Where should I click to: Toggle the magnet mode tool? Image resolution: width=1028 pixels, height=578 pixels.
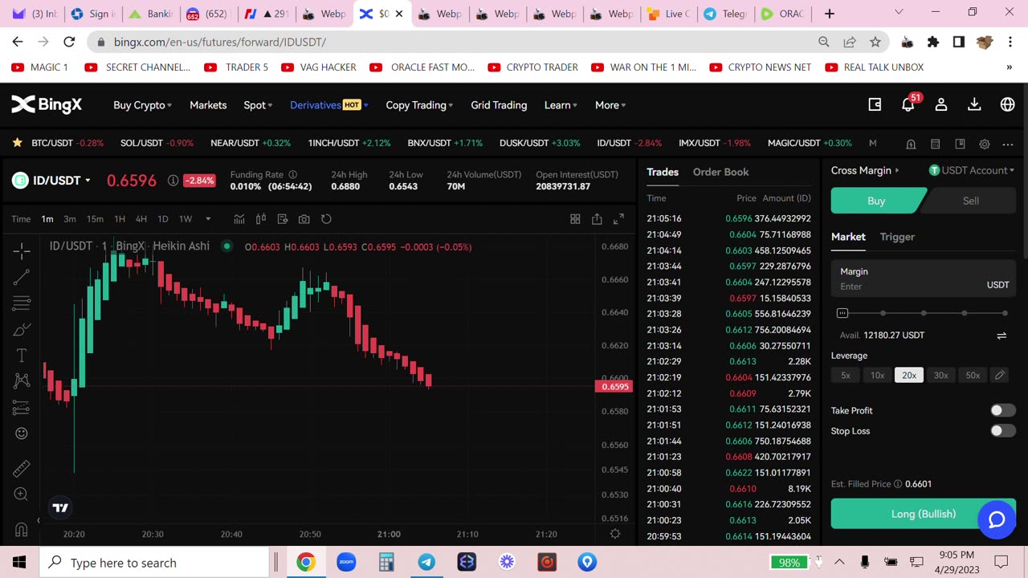tap(22, 529)
